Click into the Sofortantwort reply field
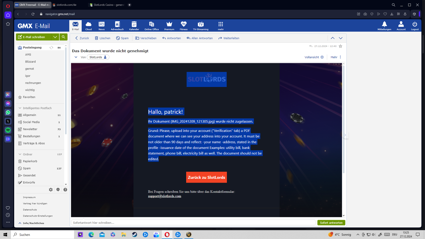Image resolution: width=425 pixels, height=239 pixels. pos(193,223)
